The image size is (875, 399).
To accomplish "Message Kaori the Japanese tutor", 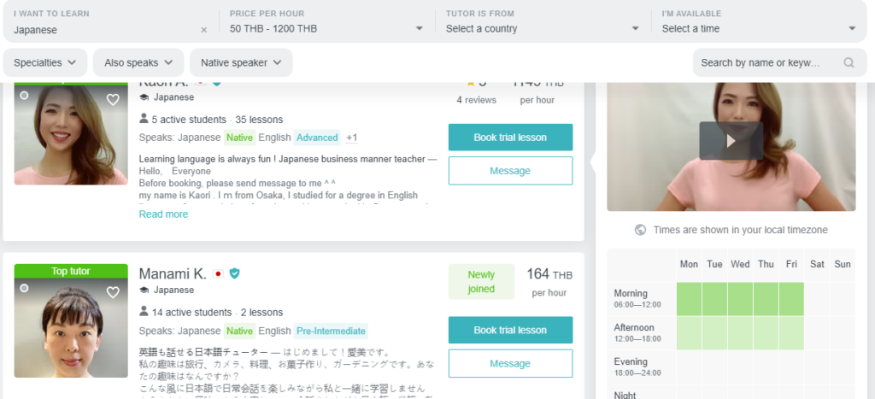I will click(x=511, y=171).
